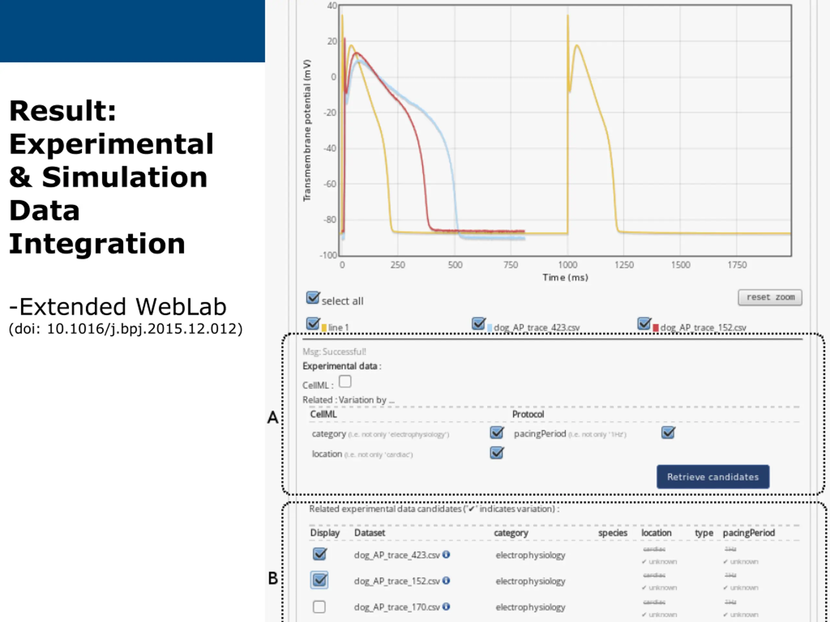This screenshot has width=830, height=622.
Task: Click the 1000 tick label on time axis
Action: click(x=567, y=265)
